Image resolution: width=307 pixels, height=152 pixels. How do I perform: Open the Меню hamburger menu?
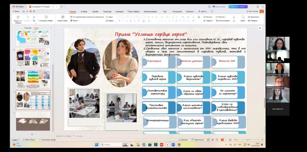coord(16,11)
